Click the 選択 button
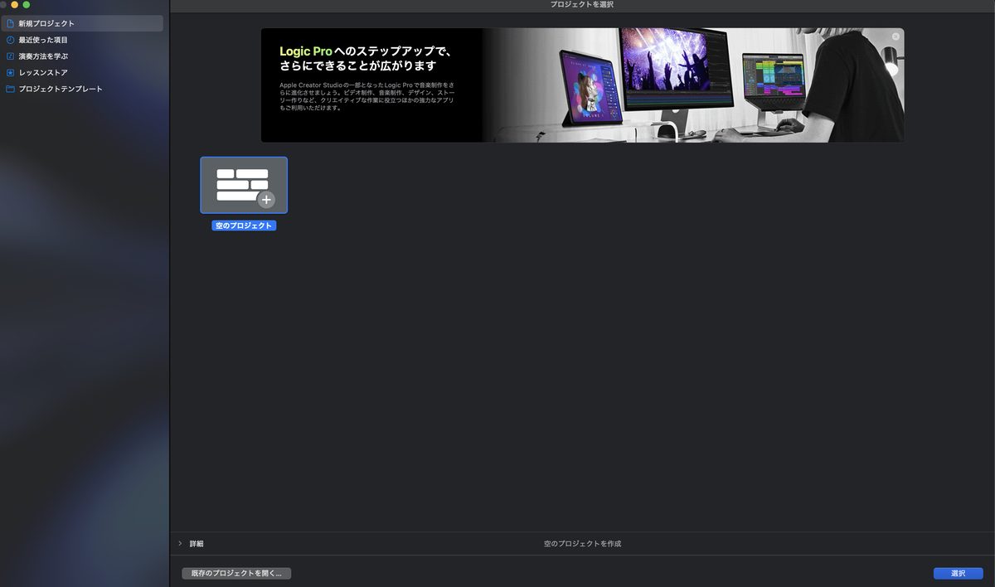995x587 pixels. (x=958, y=573)
